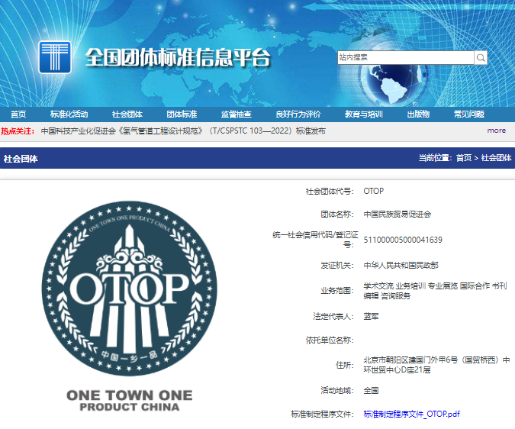Click the 全国团体标准信息平台 site title
515x429 pixels.
178,58
